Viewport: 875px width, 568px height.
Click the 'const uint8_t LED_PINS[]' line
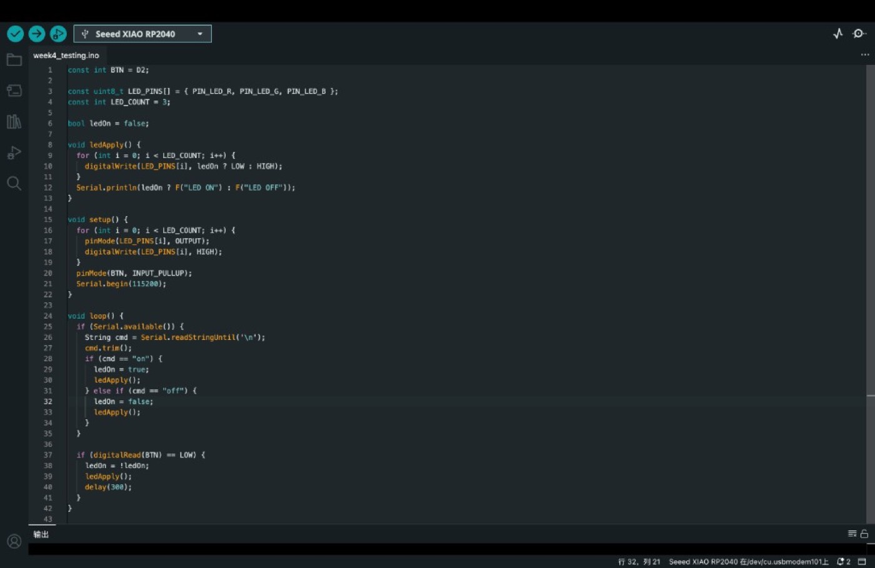(x=202, y=91)
